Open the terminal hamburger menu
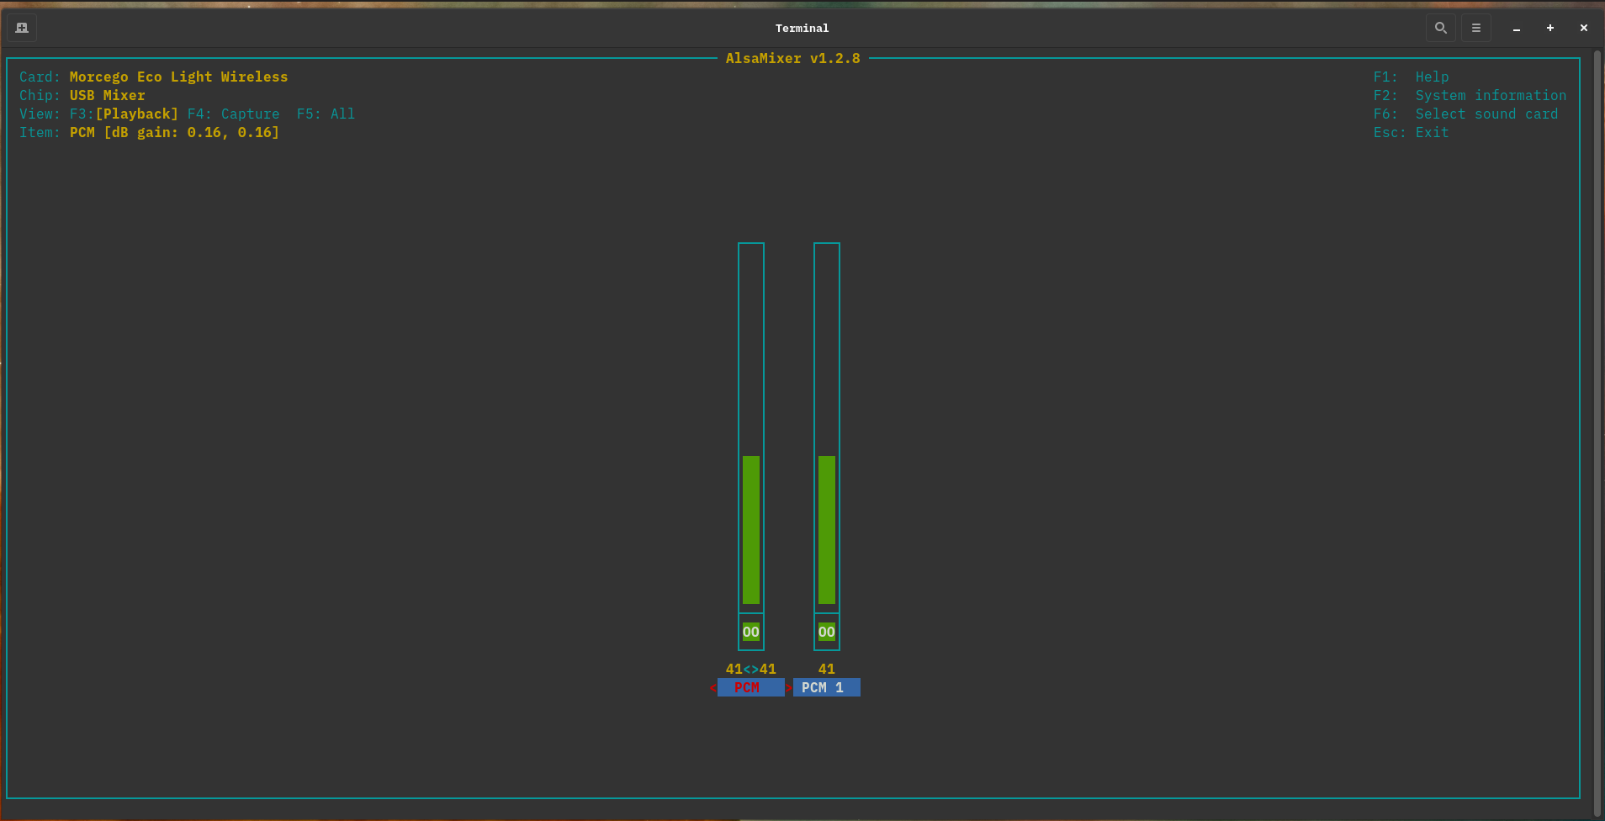The width and height of the screenshot is (1605, 821). point(1475,28)
